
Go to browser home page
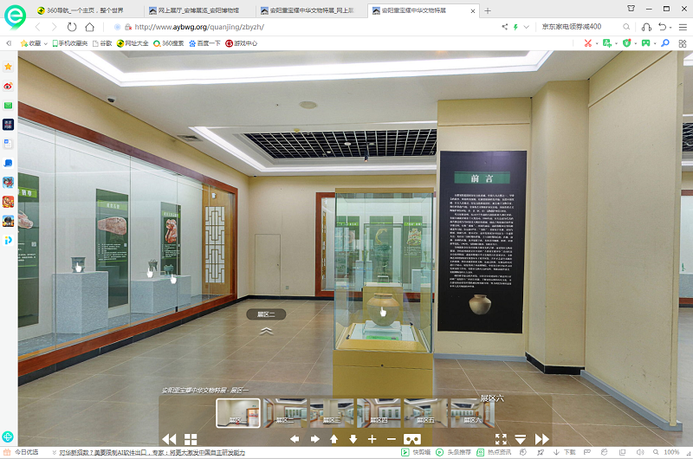tap(90, 27)
